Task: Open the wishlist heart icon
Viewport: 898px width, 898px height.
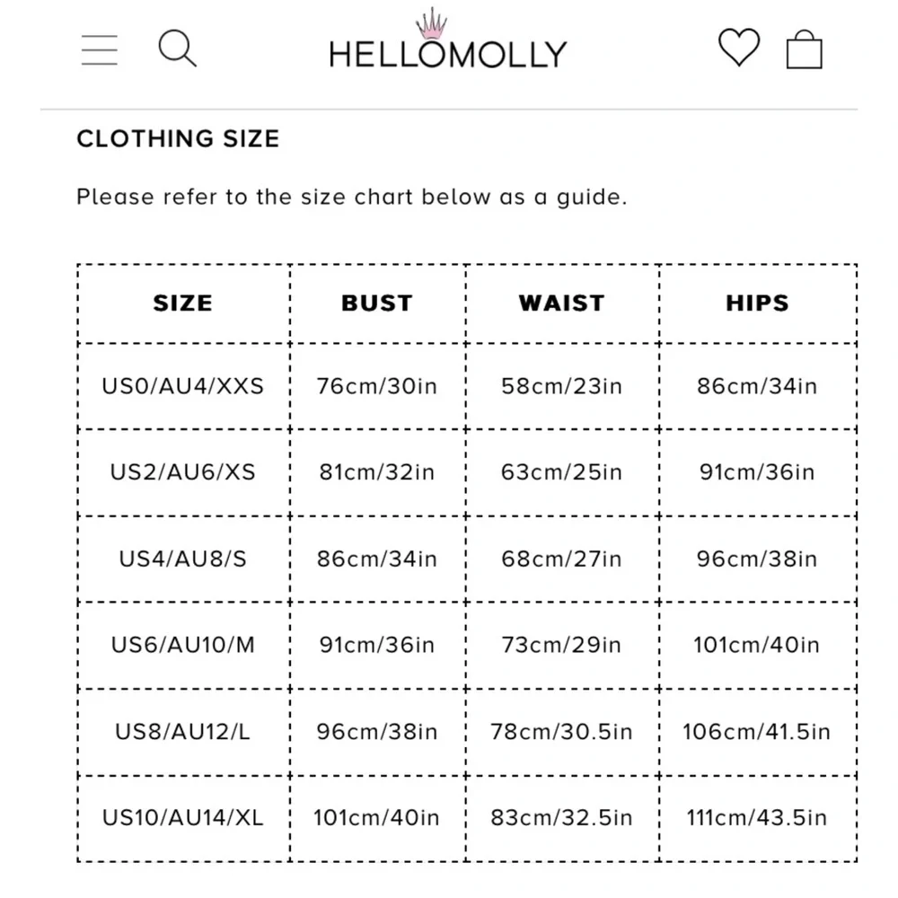Action: pyautogui.click(x=739, y=47)
